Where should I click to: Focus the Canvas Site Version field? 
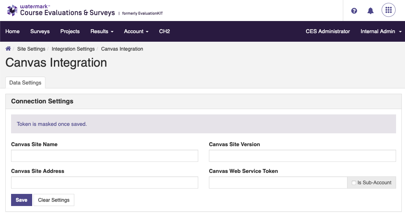[x=302, y=156]
